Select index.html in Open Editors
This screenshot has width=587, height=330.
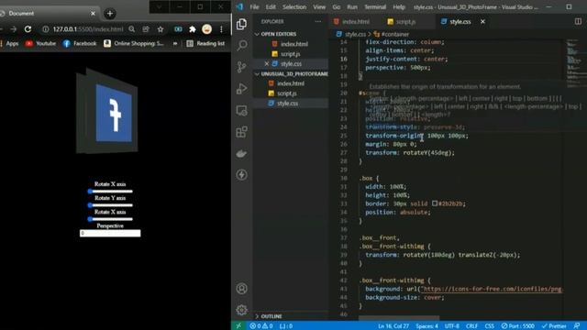[294, 44]
